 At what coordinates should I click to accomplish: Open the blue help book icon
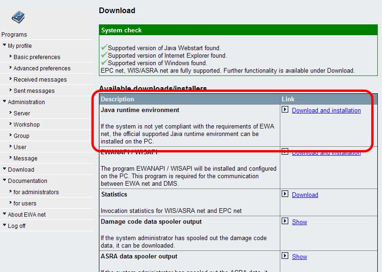18,17
